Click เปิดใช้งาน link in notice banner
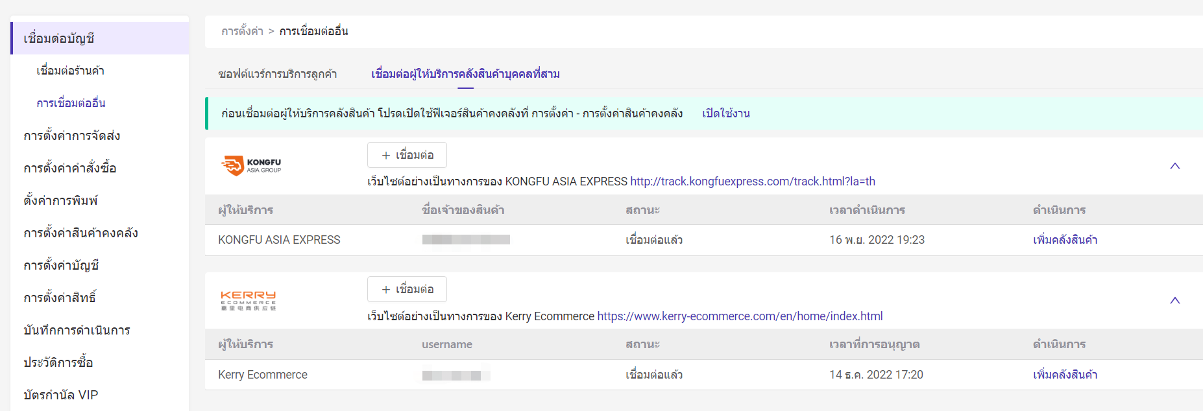Viewport: 1203px width, 411px height. click(725, 113)
